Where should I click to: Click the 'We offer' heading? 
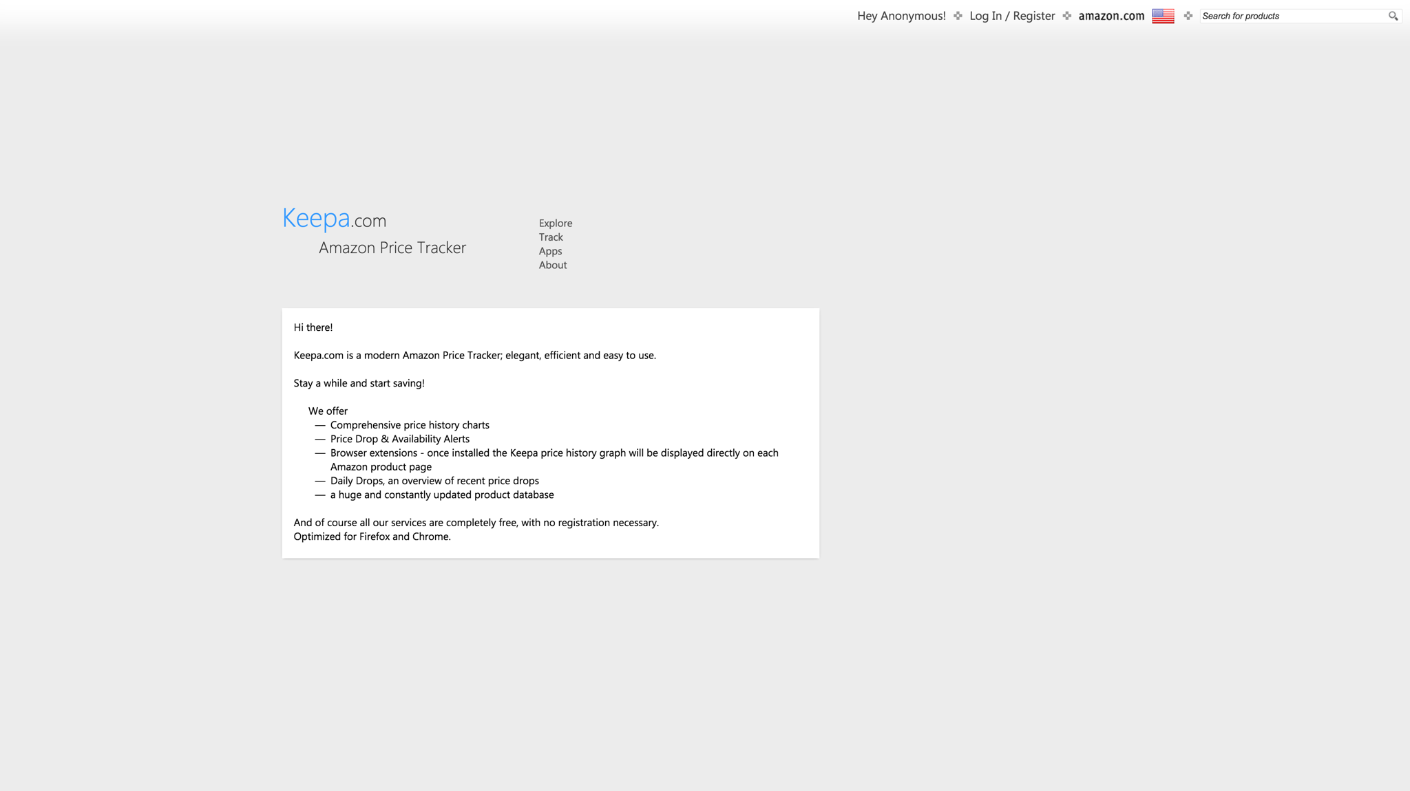pos(328,411)
